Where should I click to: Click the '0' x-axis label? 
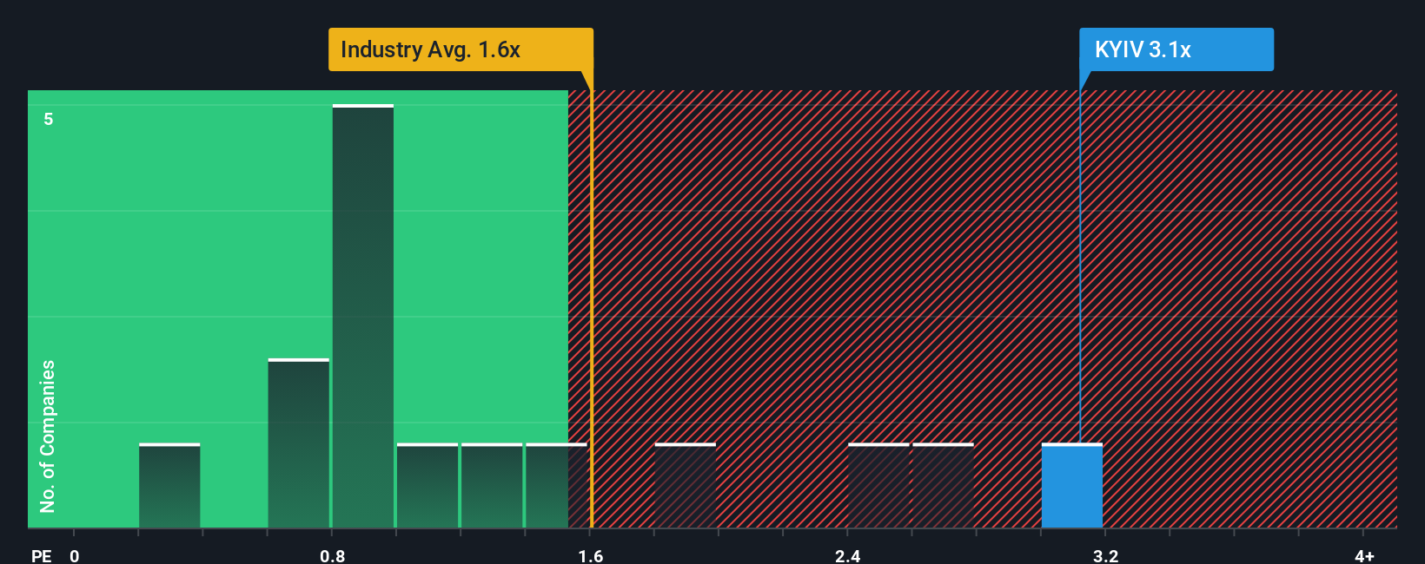point(75,556)
